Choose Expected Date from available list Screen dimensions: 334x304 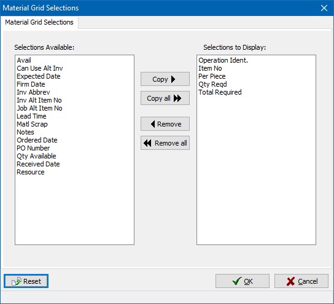click(x=39, y=76)
